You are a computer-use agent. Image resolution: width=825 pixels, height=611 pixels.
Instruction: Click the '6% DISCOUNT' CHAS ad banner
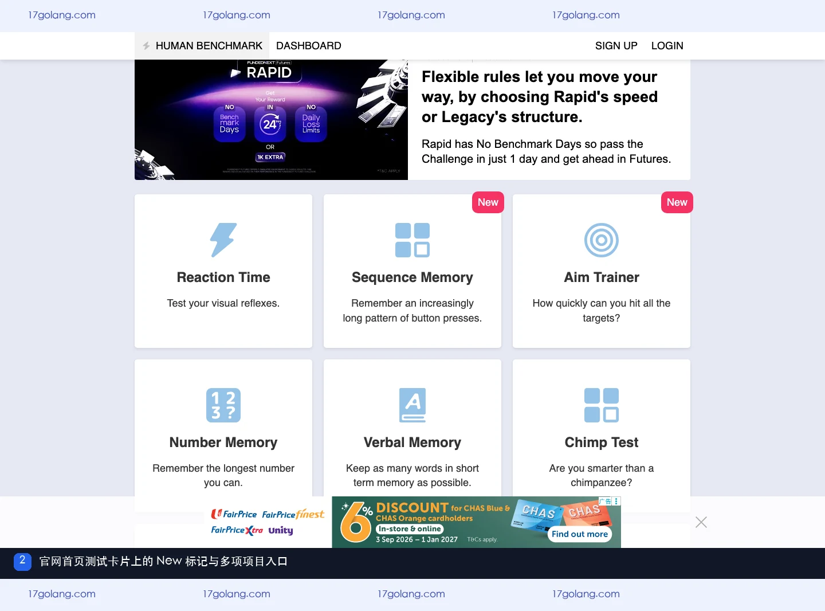(476, 522)
